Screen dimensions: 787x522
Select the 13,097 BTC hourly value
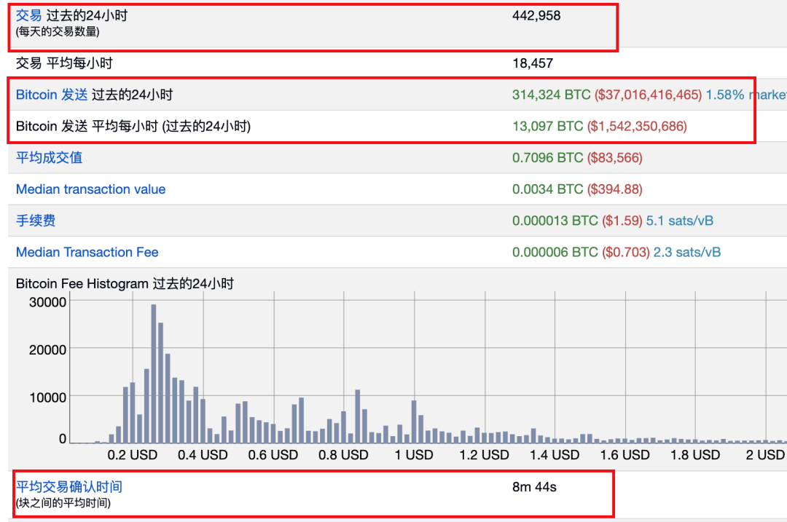coord(547,127)
